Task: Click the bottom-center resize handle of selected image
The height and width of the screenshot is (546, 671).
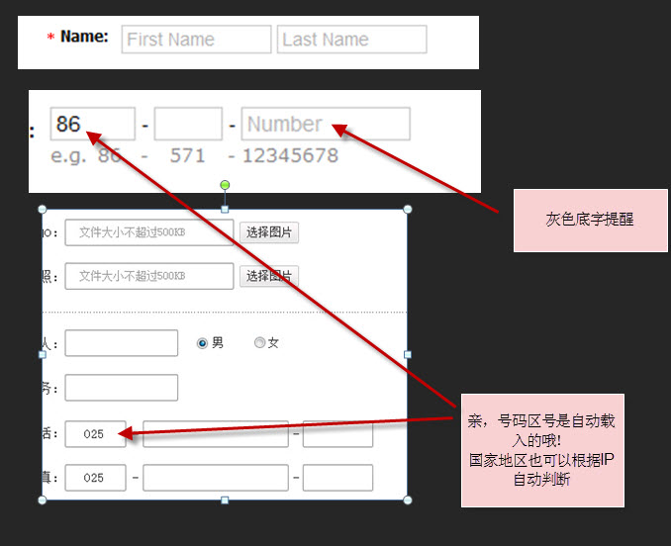Action: coord(225,500)
